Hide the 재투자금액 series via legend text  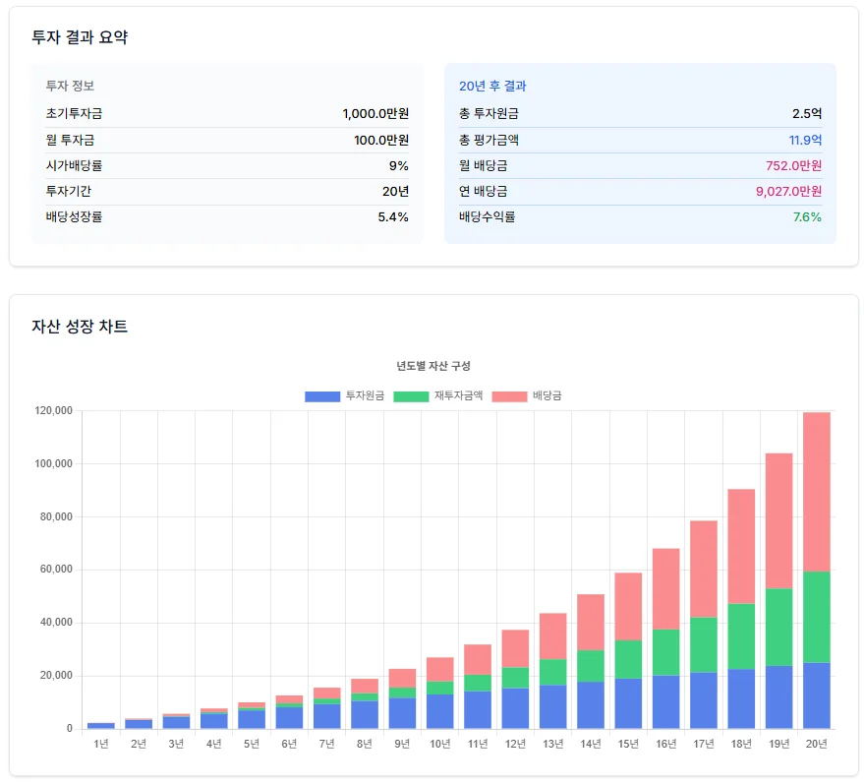tap(458, 395)
